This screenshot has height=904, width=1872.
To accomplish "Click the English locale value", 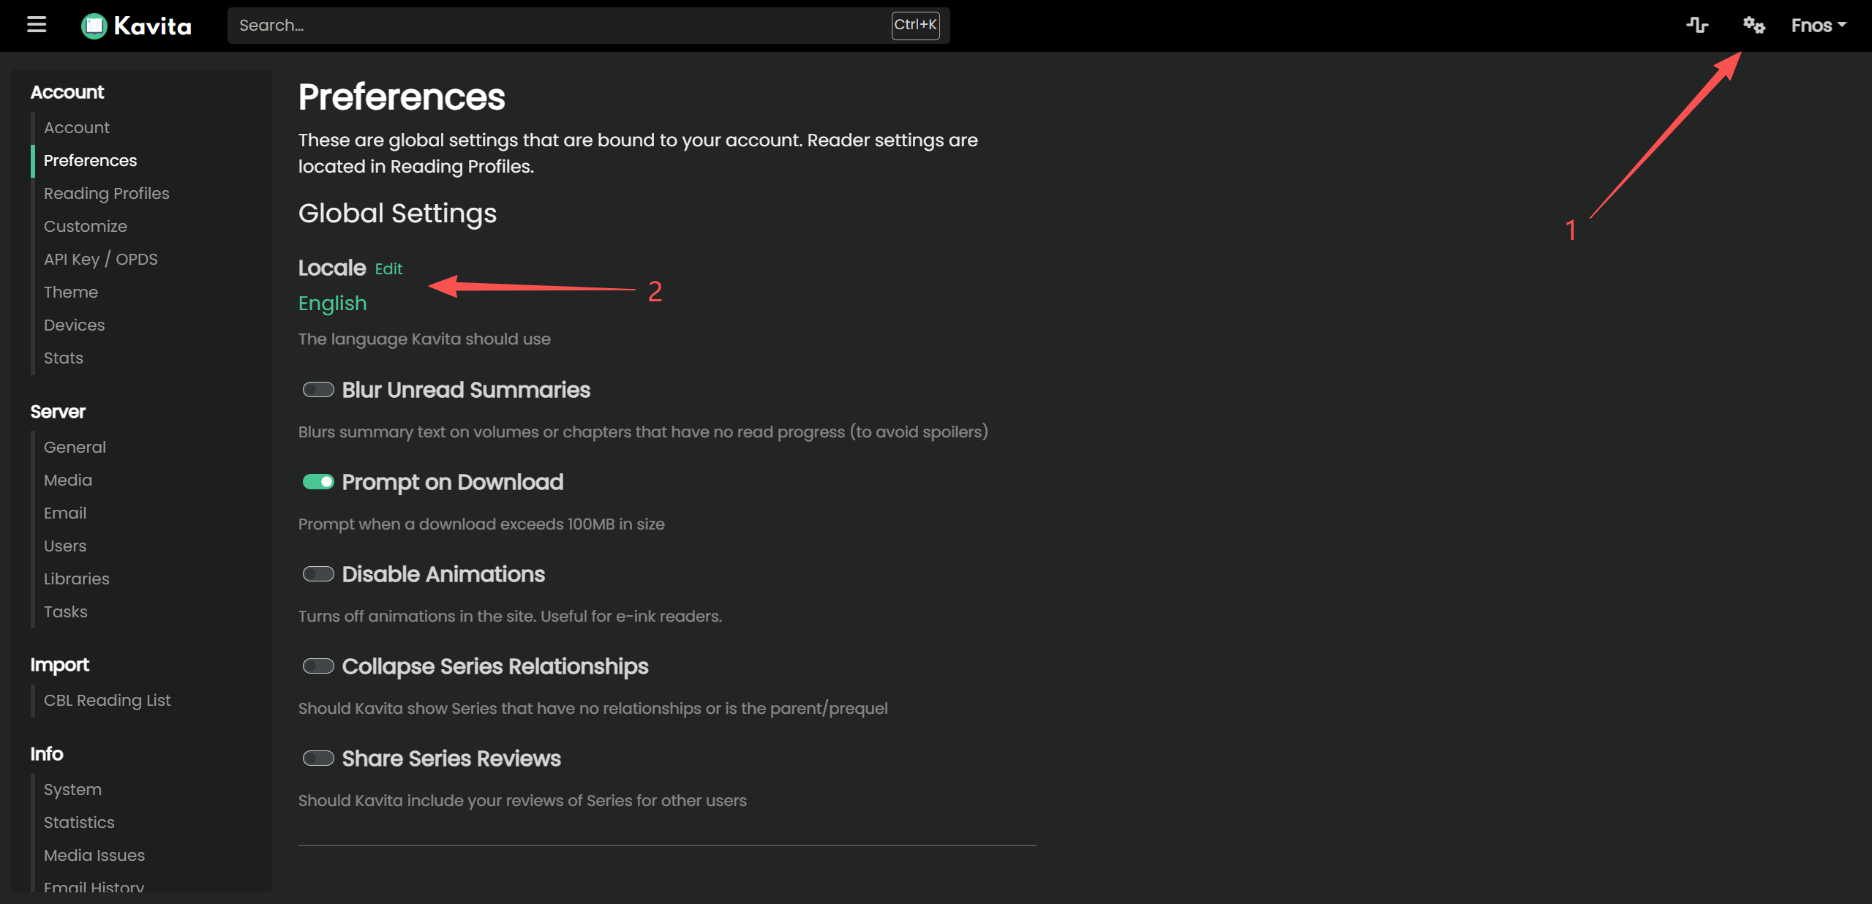I will [332, 304].
